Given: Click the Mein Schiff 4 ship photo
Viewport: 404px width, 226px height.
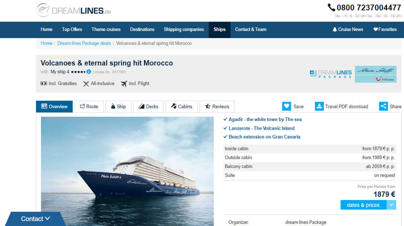Looking at the screenshot, I should 127,171.
